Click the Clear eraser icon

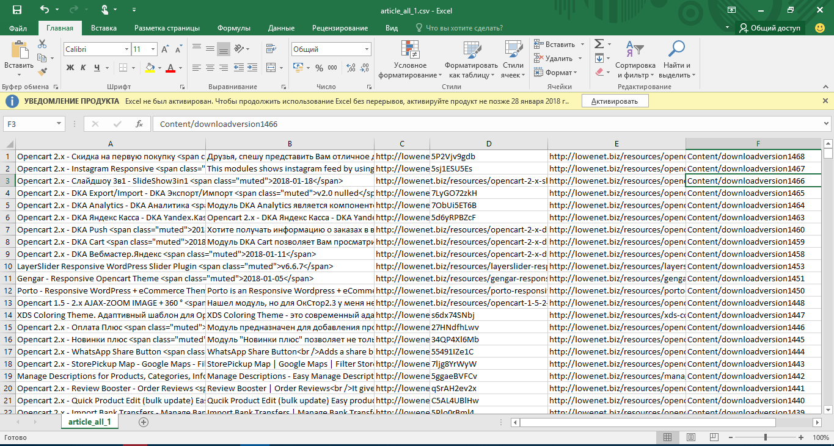tap(599, 72)
